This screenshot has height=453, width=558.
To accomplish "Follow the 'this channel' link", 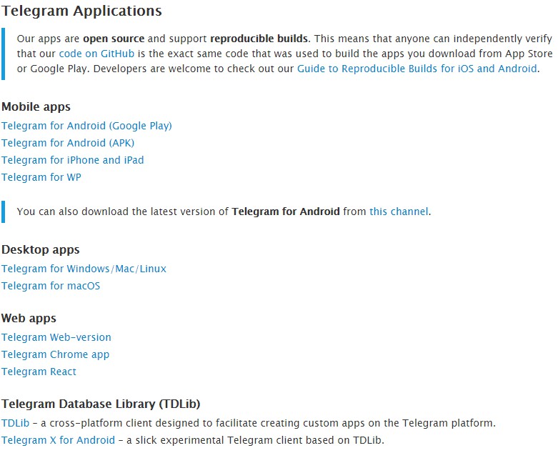I will pos(399,211).
